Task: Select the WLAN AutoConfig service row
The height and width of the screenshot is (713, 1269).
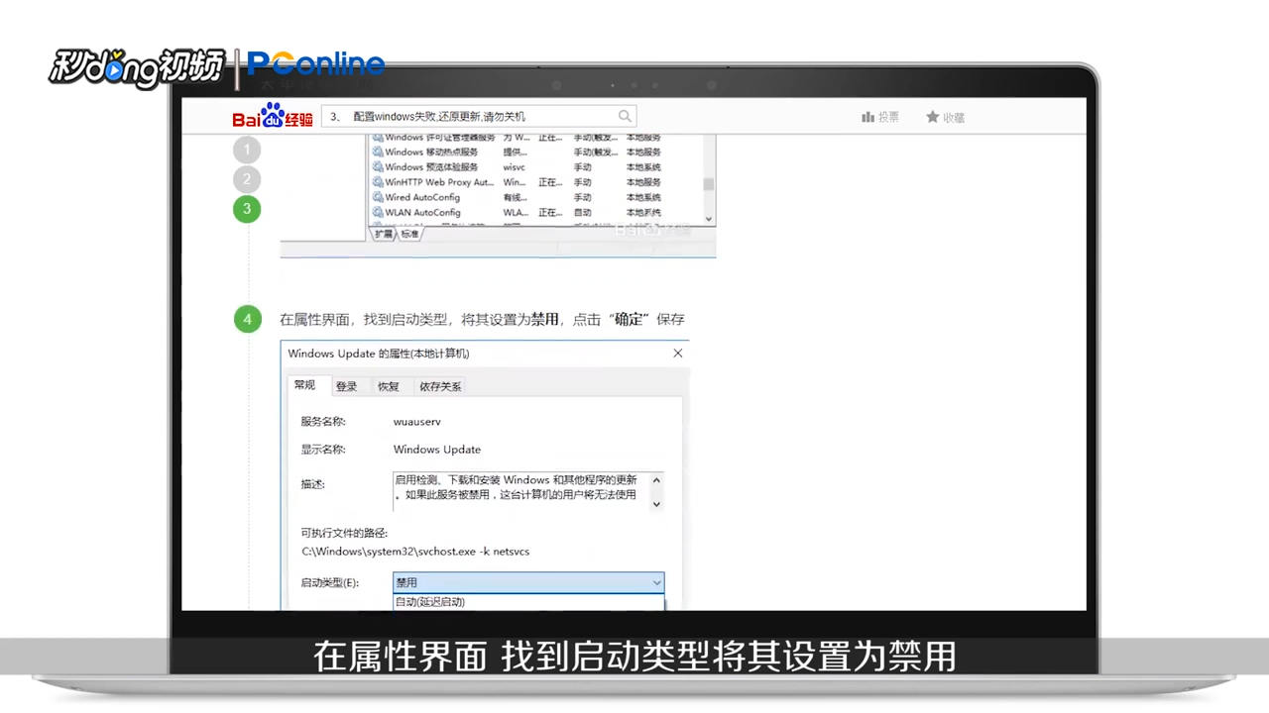Action: 535,212
